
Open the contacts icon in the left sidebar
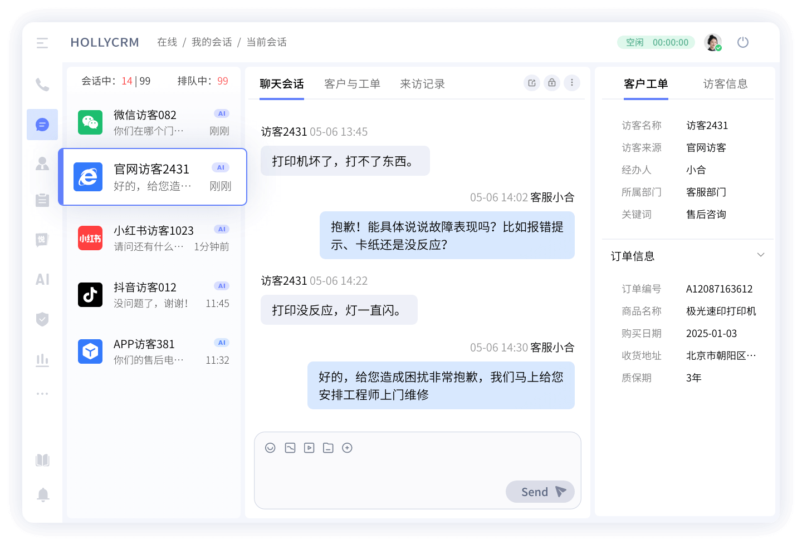pos(42,165)
